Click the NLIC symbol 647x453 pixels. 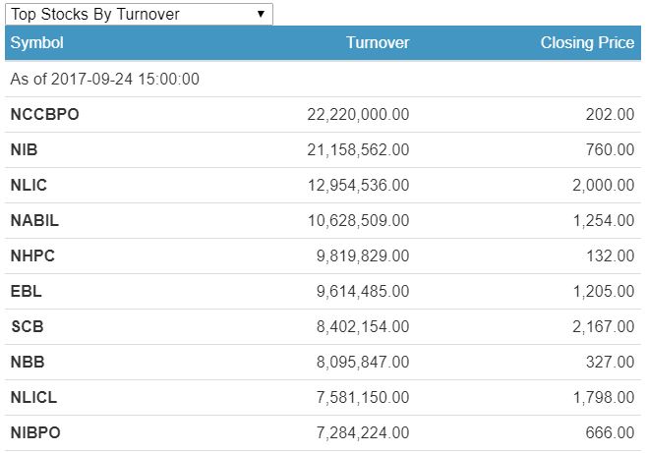click(29, 186)
